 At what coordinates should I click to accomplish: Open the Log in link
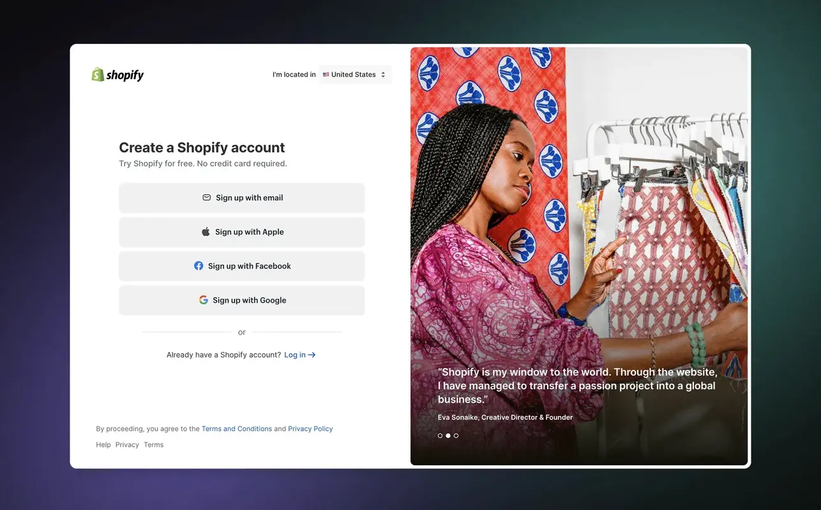(295, 355)
